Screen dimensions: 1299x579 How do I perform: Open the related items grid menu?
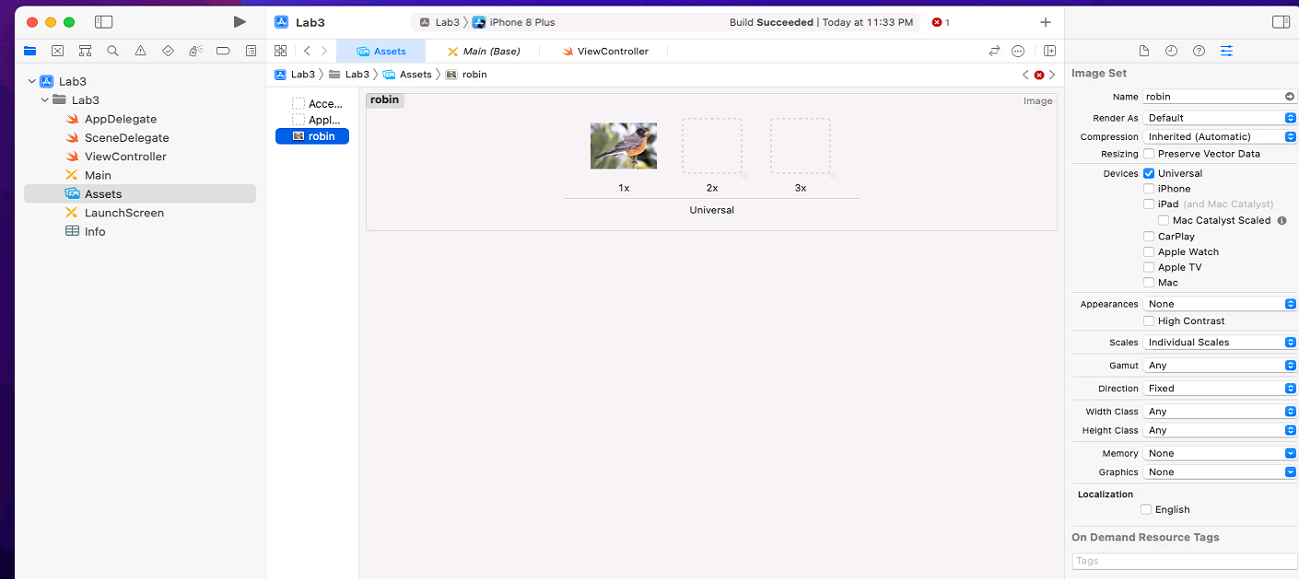281,51
